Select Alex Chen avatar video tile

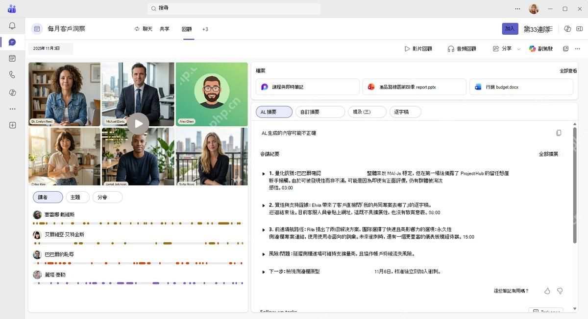pos(212,94)
